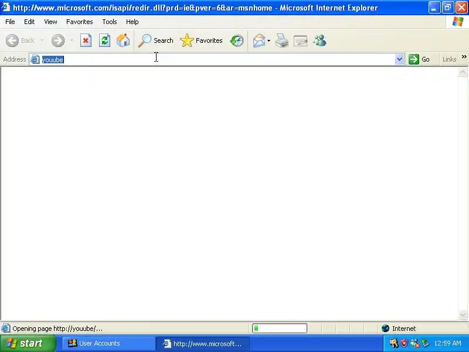Click the Forward navigation arrow
This screenshot has width=469, height=352.
point(58,40)
